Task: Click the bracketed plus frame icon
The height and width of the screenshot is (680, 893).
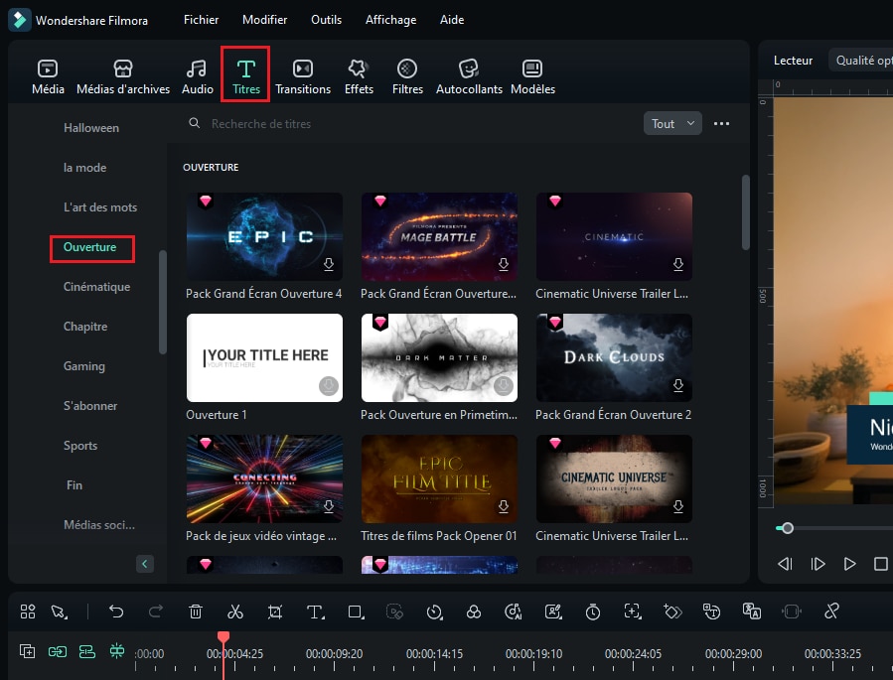Action: pos(633,612)
